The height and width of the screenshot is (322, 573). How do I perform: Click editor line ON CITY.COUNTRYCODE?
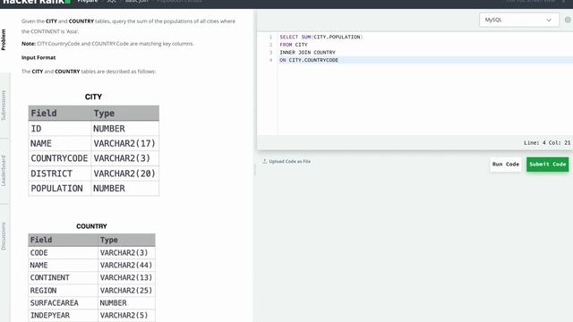(x=309, y=60)
